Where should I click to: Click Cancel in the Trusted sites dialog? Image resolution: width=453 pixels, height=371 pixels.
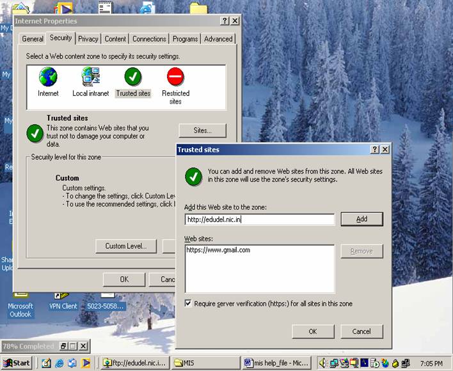coord(362,331)
